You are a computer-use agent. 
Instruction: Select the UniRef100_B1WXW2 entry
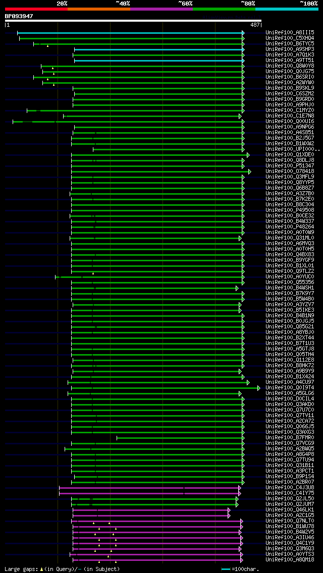(290, 144)
